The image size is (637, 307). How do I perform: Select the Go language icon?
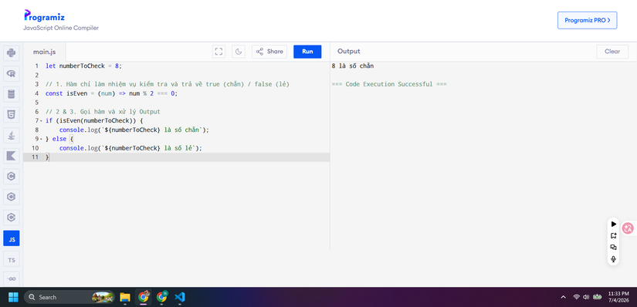coord(12,279)
